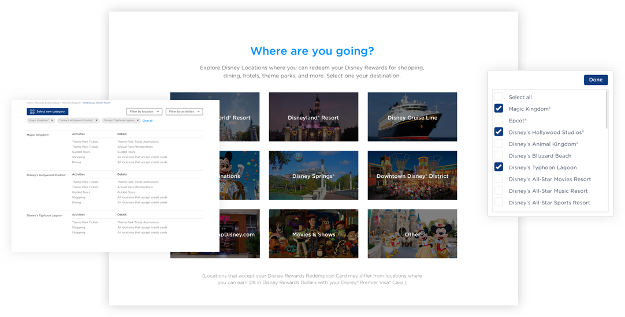Select the Downtown Disney District tile
This screenshot has width=625, height=317.
[412, 175]
